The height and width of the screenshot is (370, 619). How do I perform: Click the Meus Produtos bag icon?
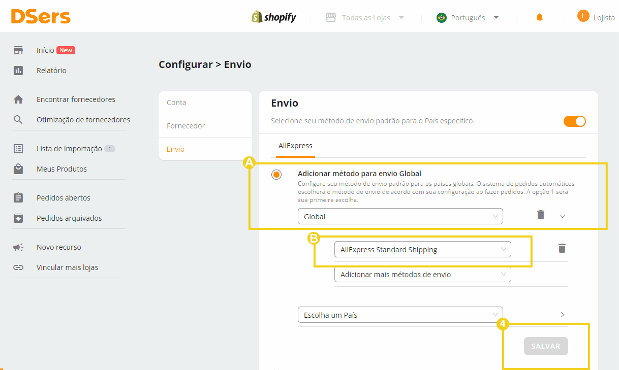18,169
